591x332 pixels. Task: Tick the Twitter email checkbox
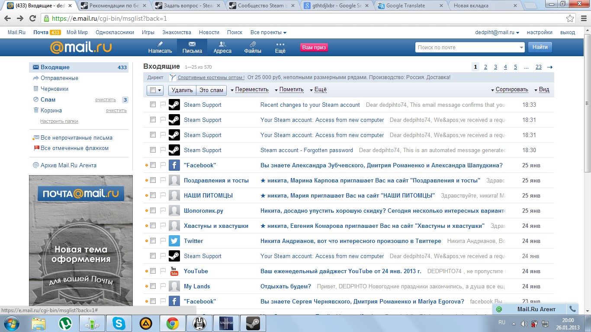pos(153,241)
